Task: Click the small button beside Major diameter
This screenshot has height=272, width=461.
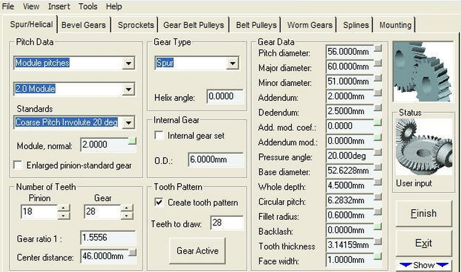Action: 377,63
